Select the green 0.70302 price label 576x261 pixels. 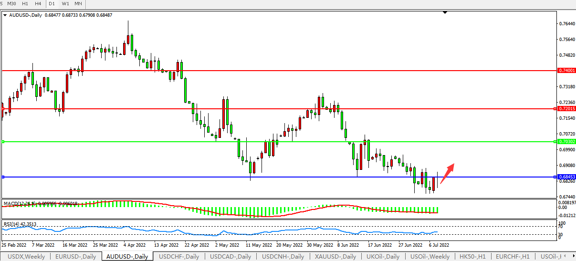tap(566, 142)
